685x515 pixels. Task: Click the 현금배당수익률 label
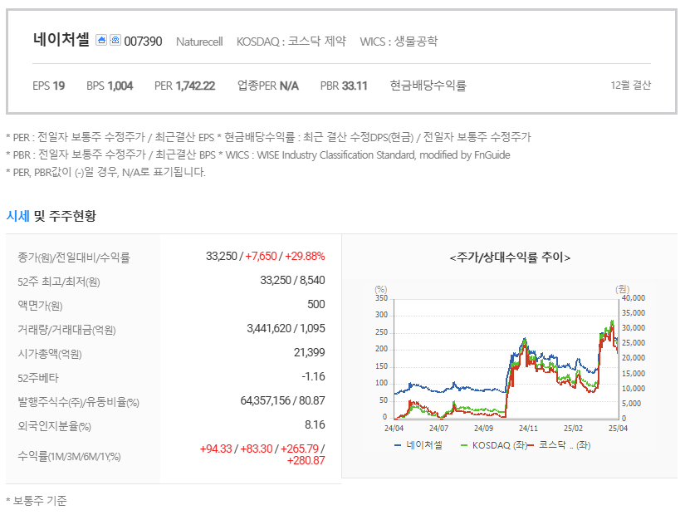(x=428, y=86)
